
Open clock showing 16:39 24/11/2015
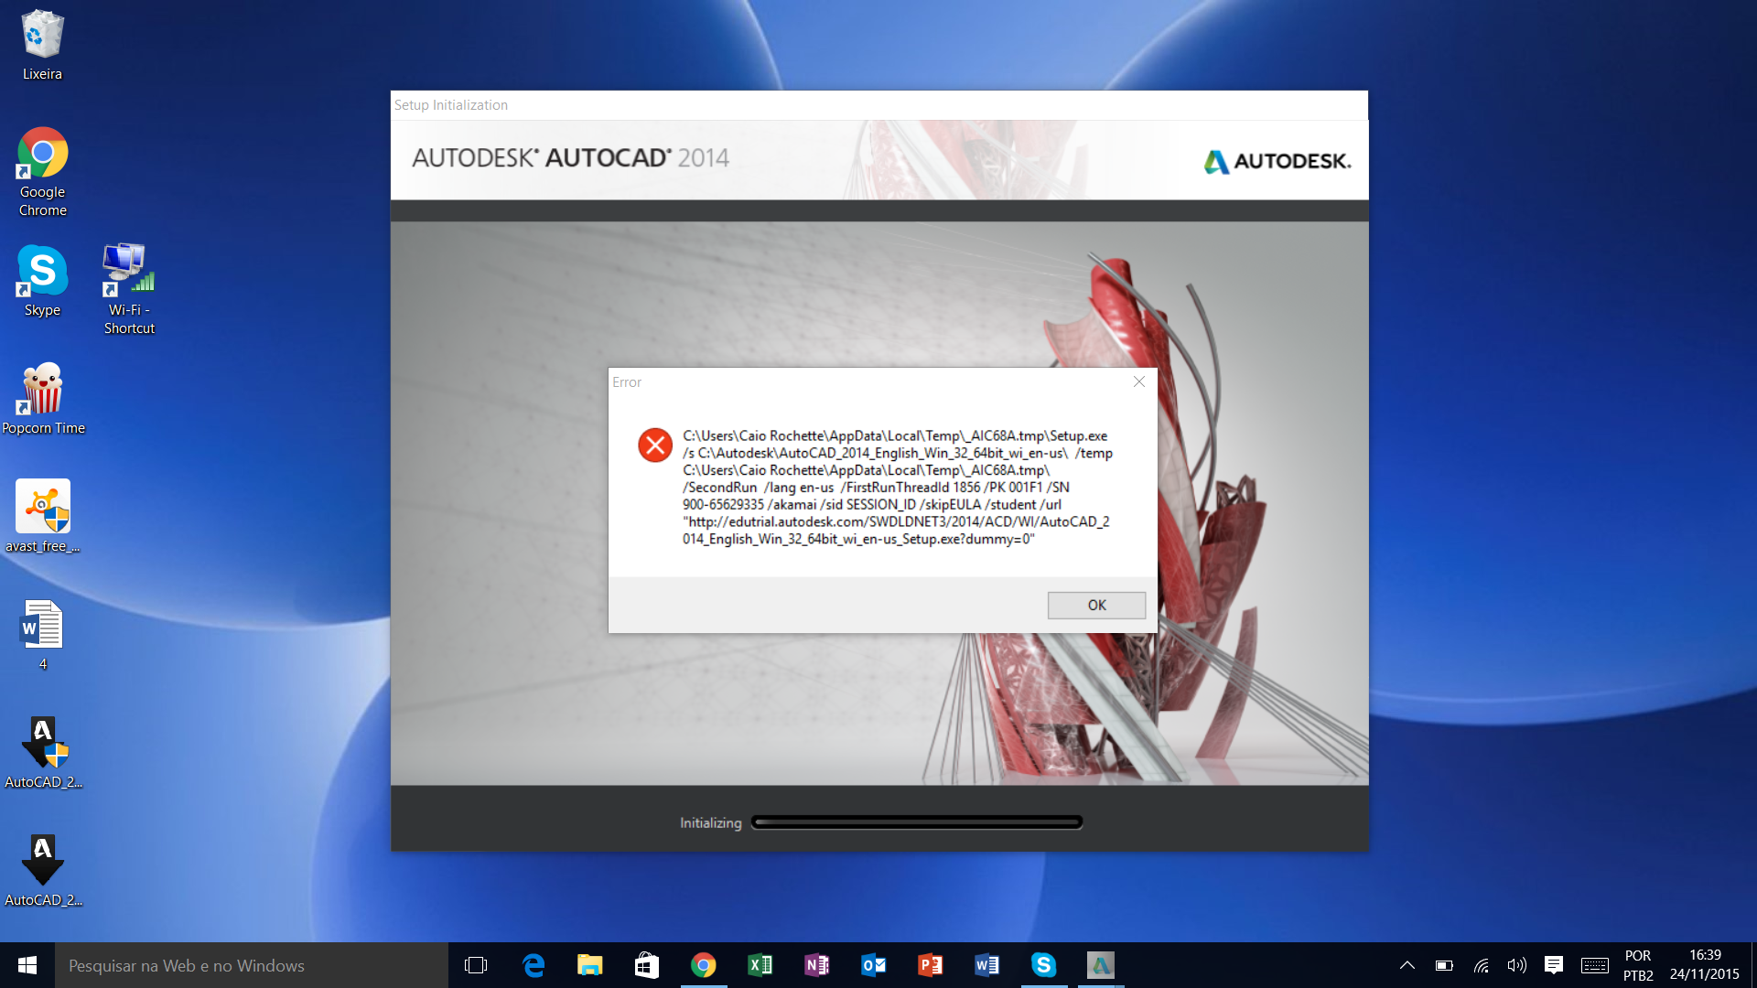pyautogui.click(x=1705, y=965)
